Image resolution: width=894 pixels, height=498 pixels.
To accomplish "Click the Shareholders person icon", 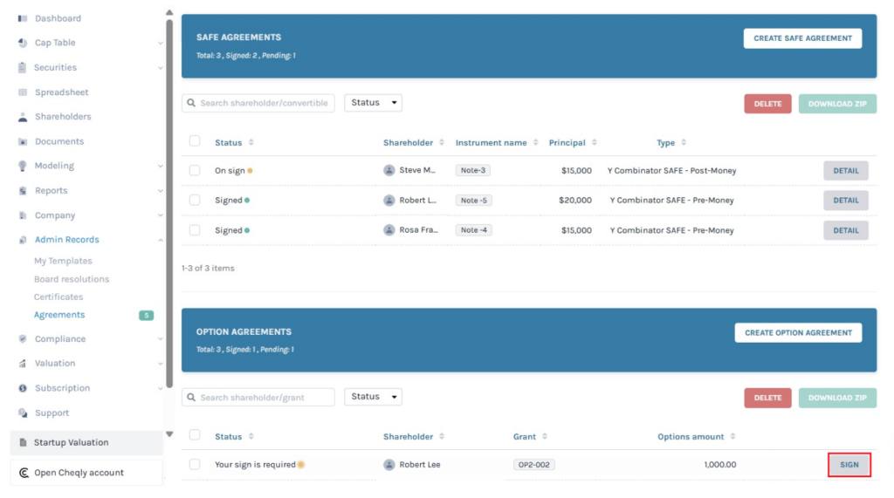I will [x=23, y=117].
